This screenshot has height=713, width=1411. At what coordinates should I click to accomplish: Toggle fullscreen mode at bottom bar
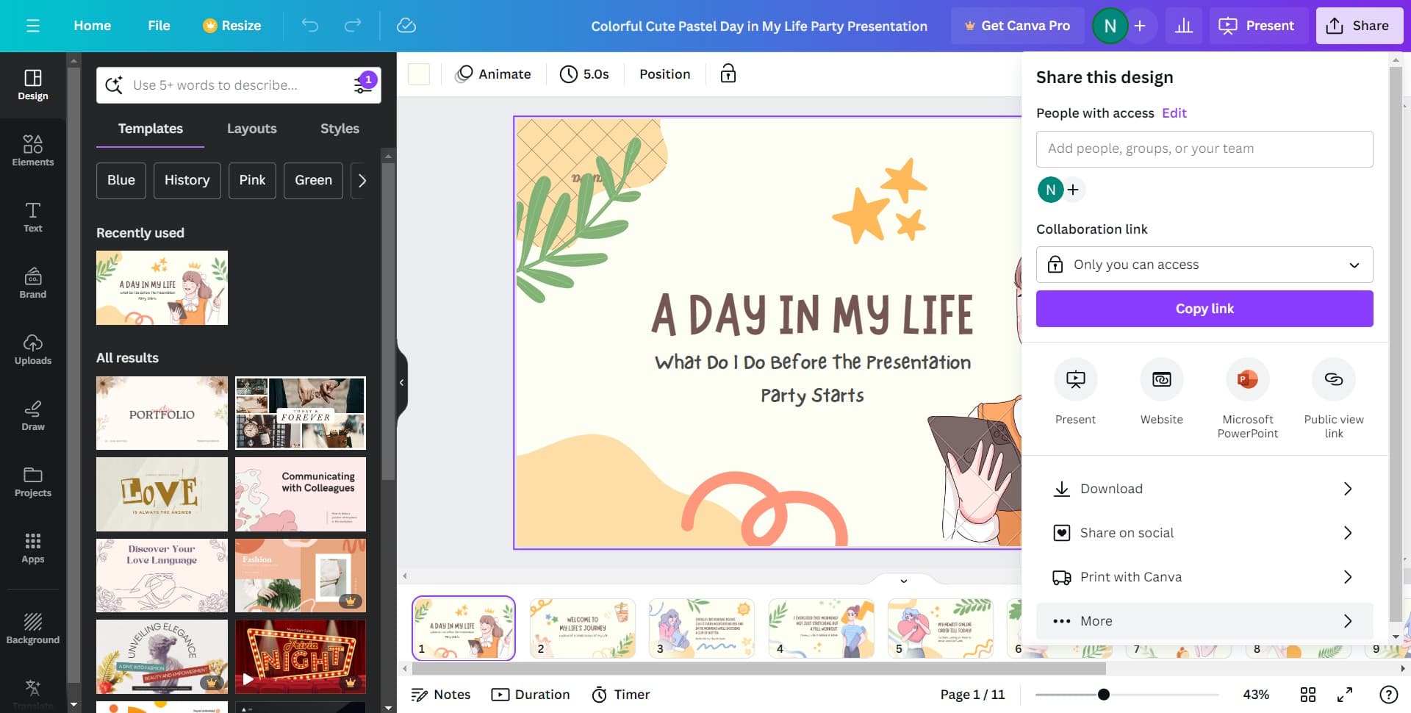pyautogui.click(x=1345, y=695)
